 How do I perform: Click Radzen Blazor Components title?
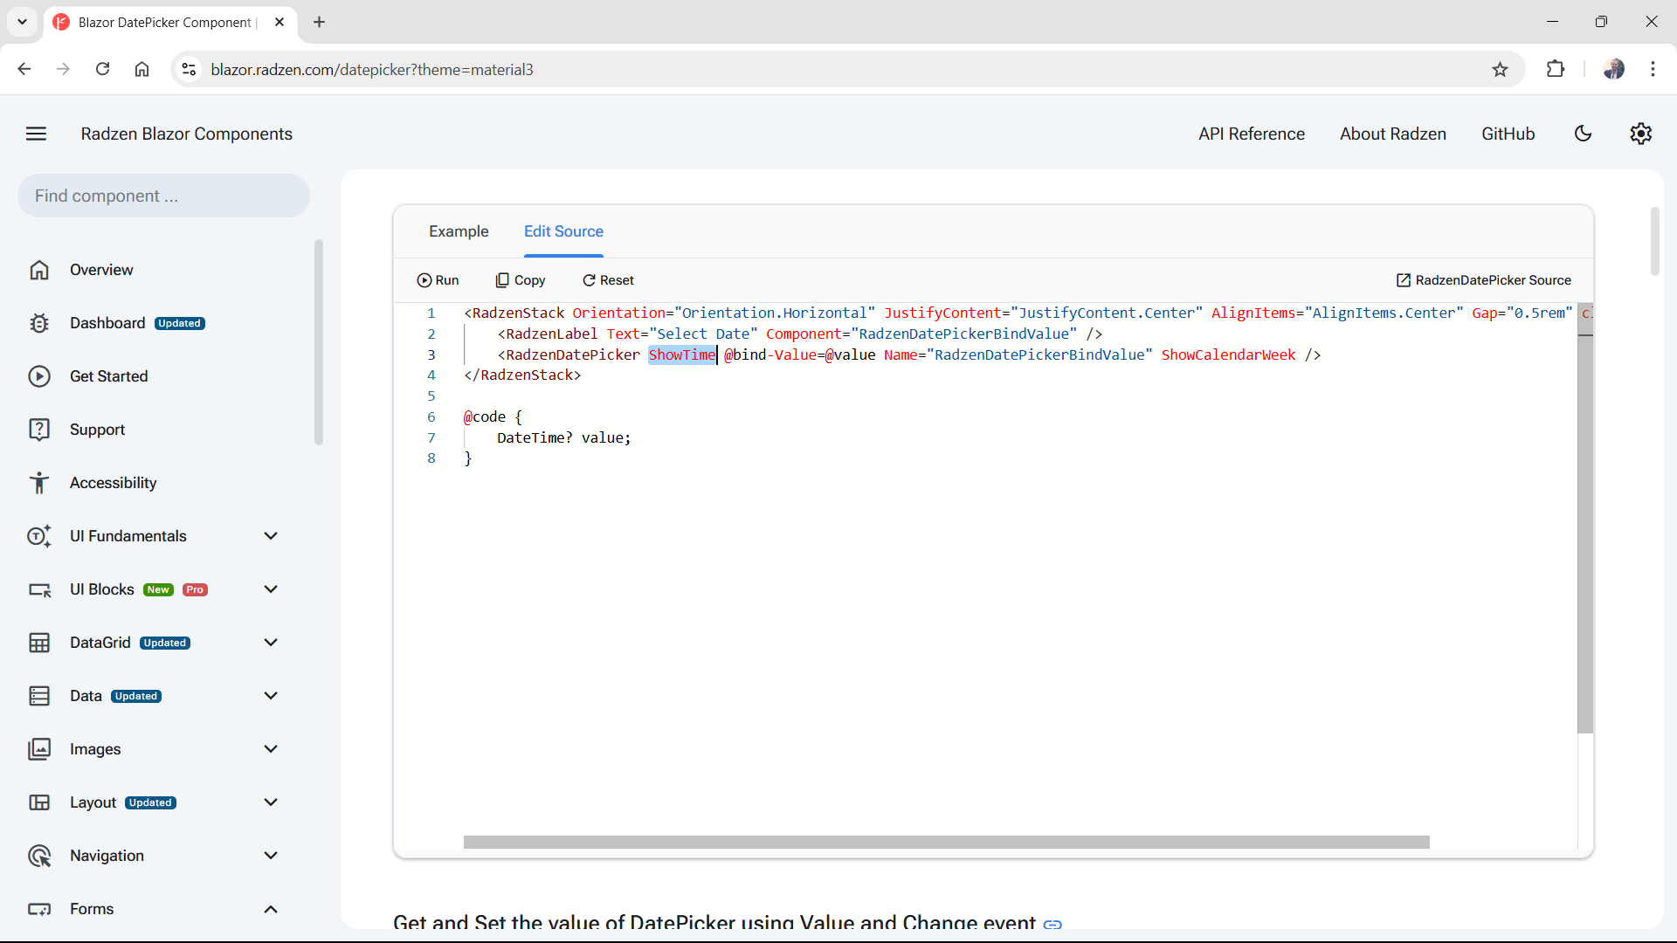coord(187,134)
